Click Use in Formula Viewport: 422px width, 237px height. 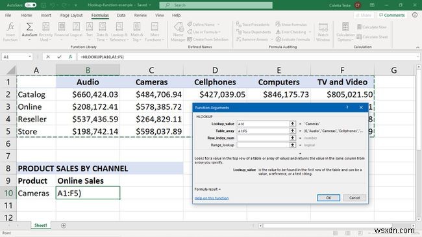(x=204, y=32)
